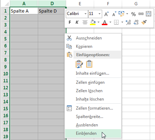Open the Calibri font name dropdown
Viewport: 155px width, 140px height.
tap(85, 14)
